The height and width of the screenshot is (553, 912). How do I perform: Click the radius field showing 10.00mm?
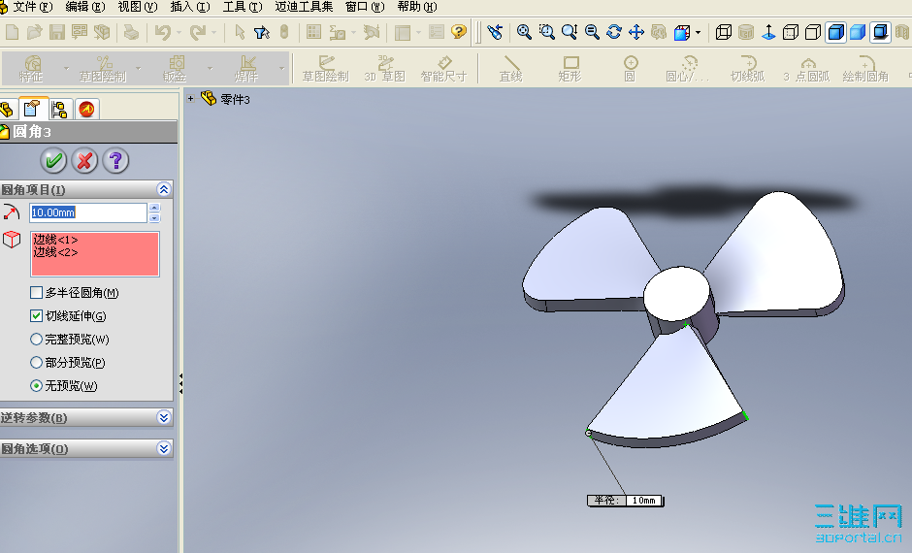(88, 212)
